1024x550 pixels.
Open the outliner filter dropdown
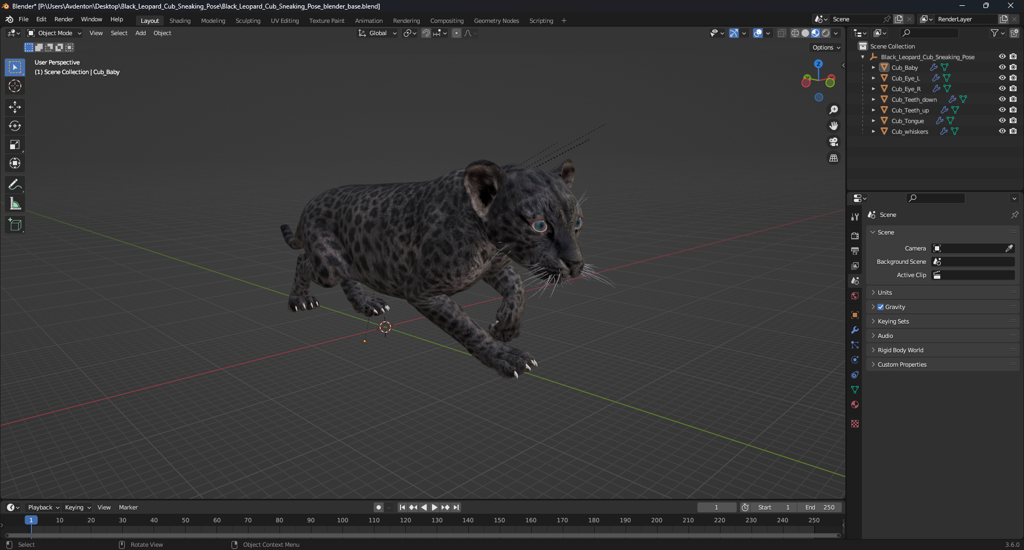[x=997, y=33]
